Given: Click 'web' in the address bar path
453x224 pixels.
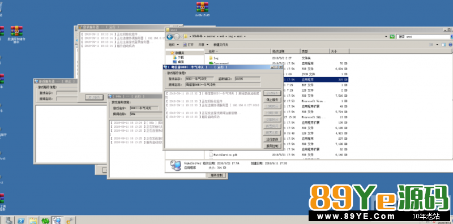Looking at the screenshot, I should 222,37.
